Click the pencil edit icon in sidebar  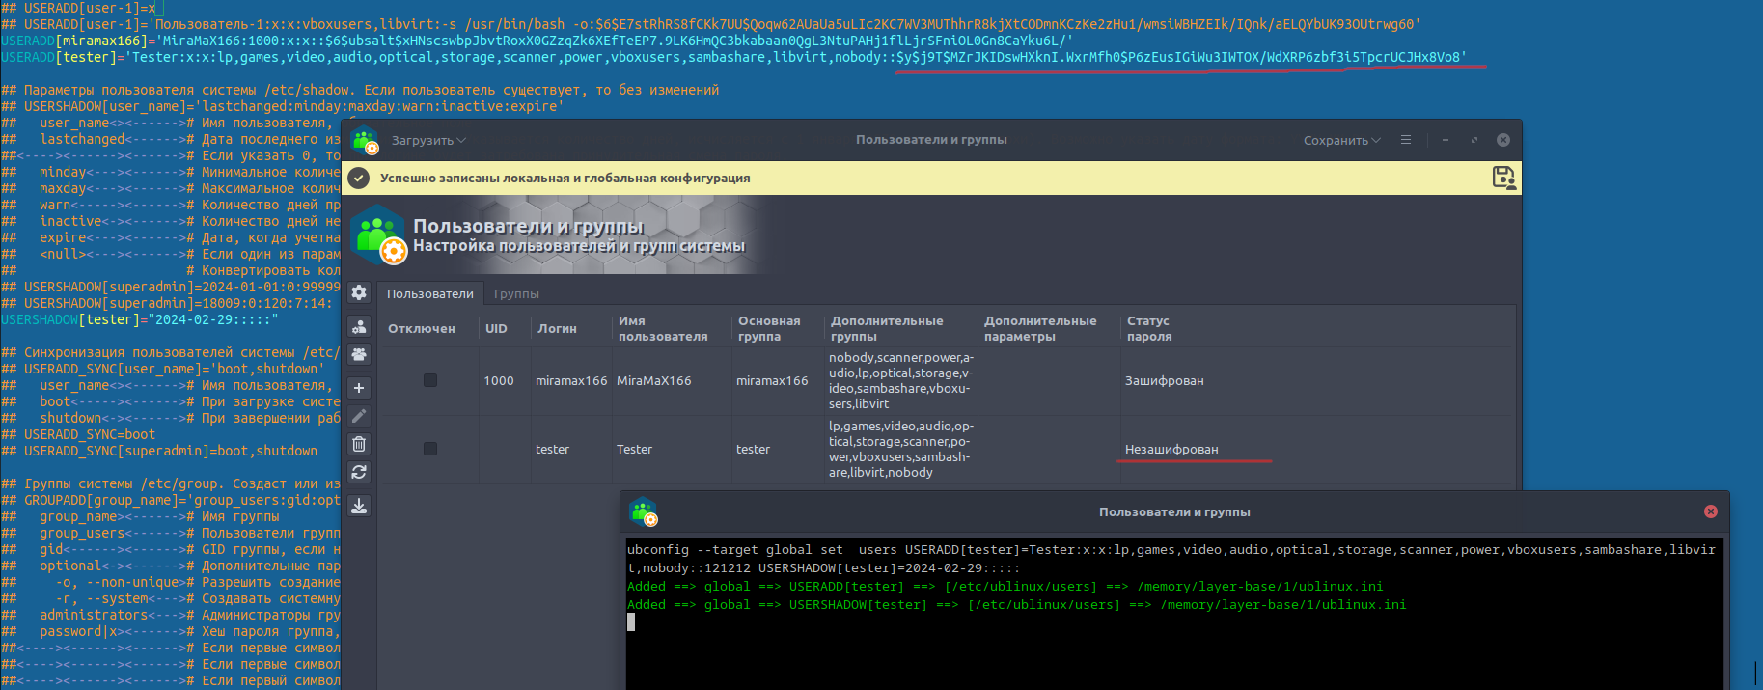(359, 416)
